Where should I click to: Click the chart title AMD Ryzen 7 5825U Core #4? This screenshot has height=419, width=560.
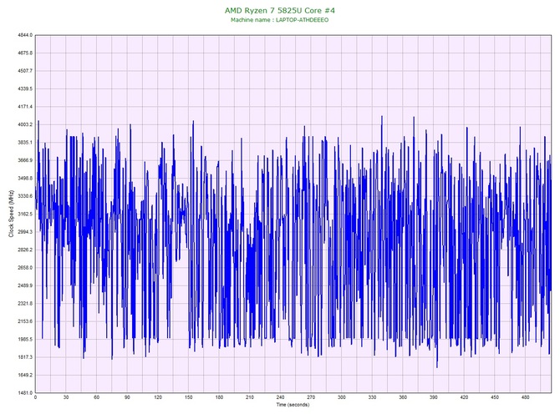[280, 10]
